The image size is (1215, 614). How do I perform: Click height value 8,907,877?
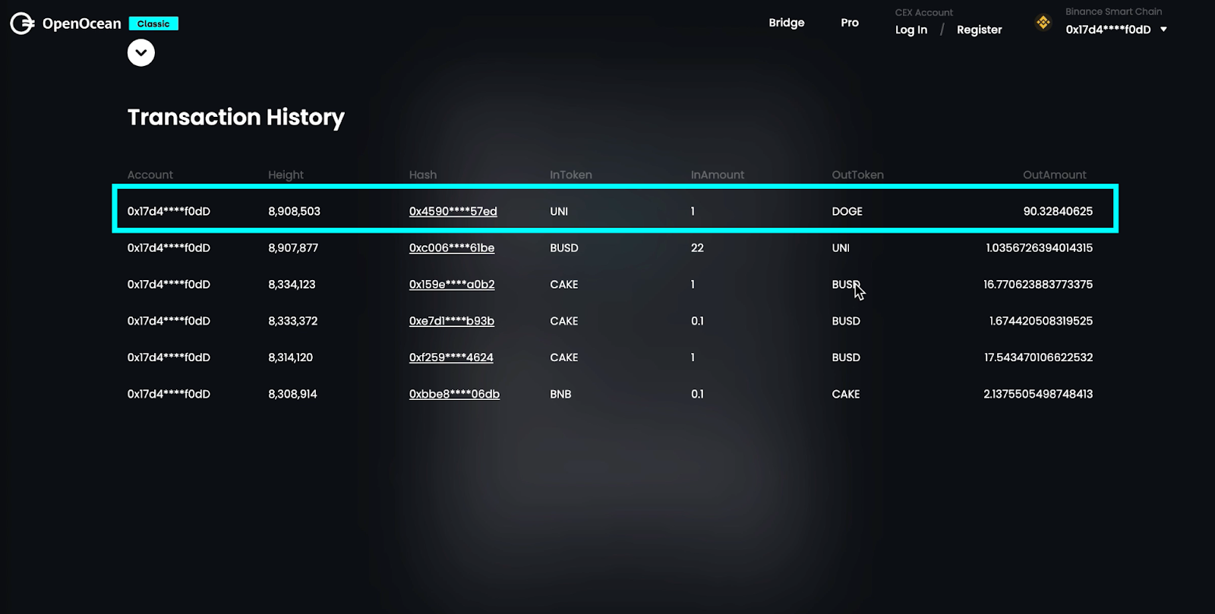pos(293,247)
